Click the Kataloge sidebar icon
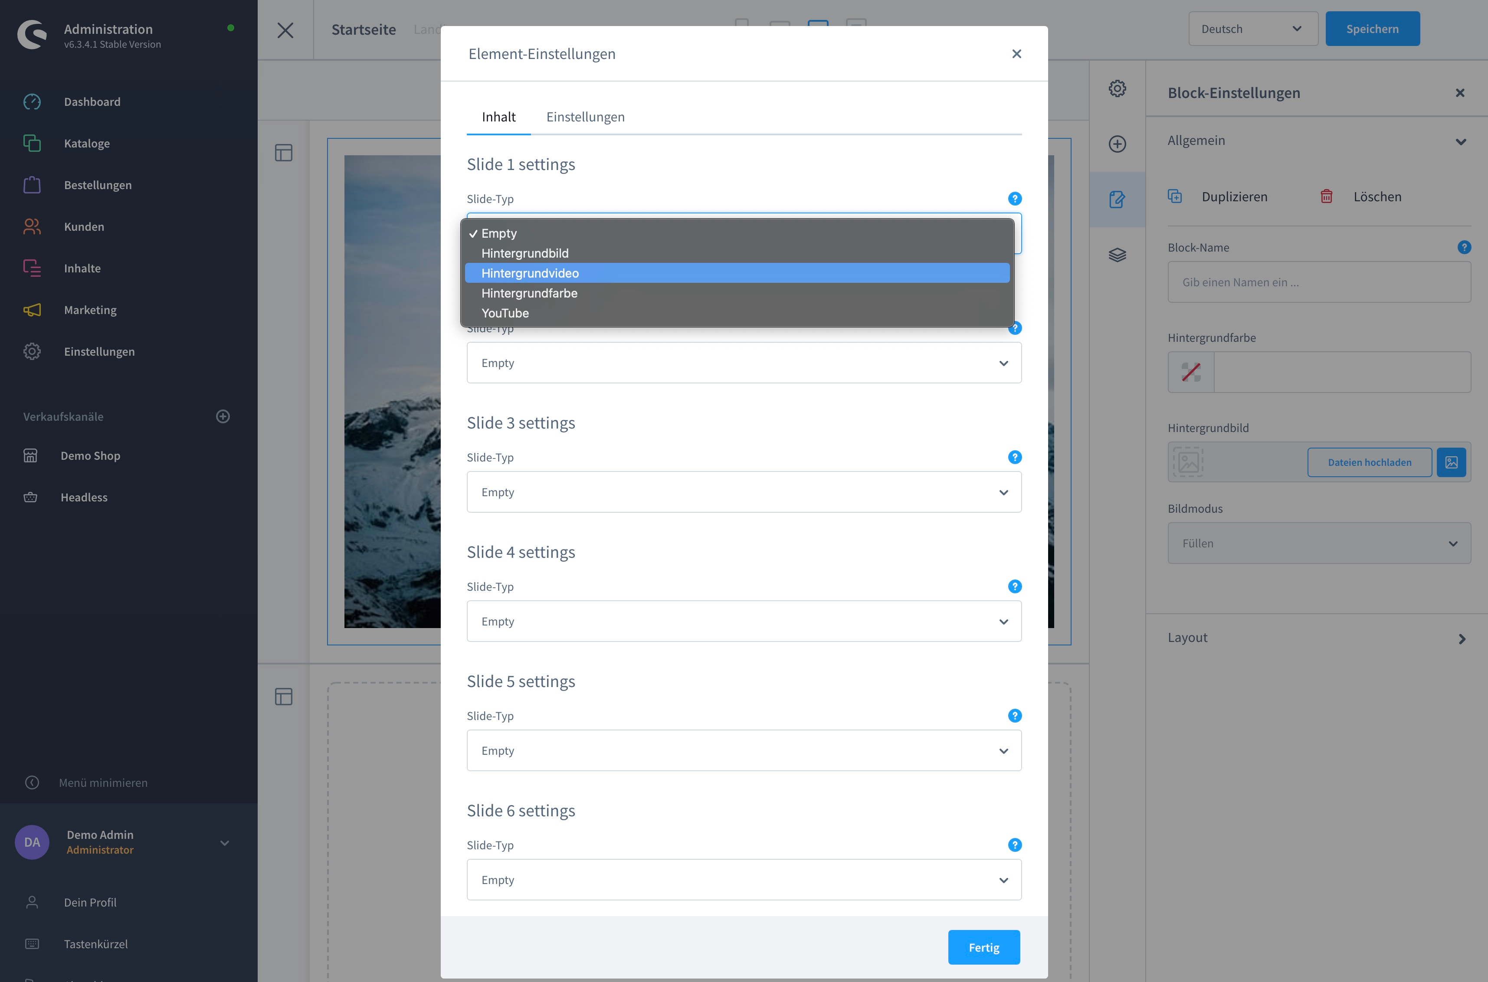The width and height of the screenshot is (1488, 982). (x=32, y=144)
